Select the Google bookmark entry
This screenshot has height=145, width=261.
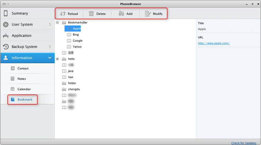click(77, 41)
